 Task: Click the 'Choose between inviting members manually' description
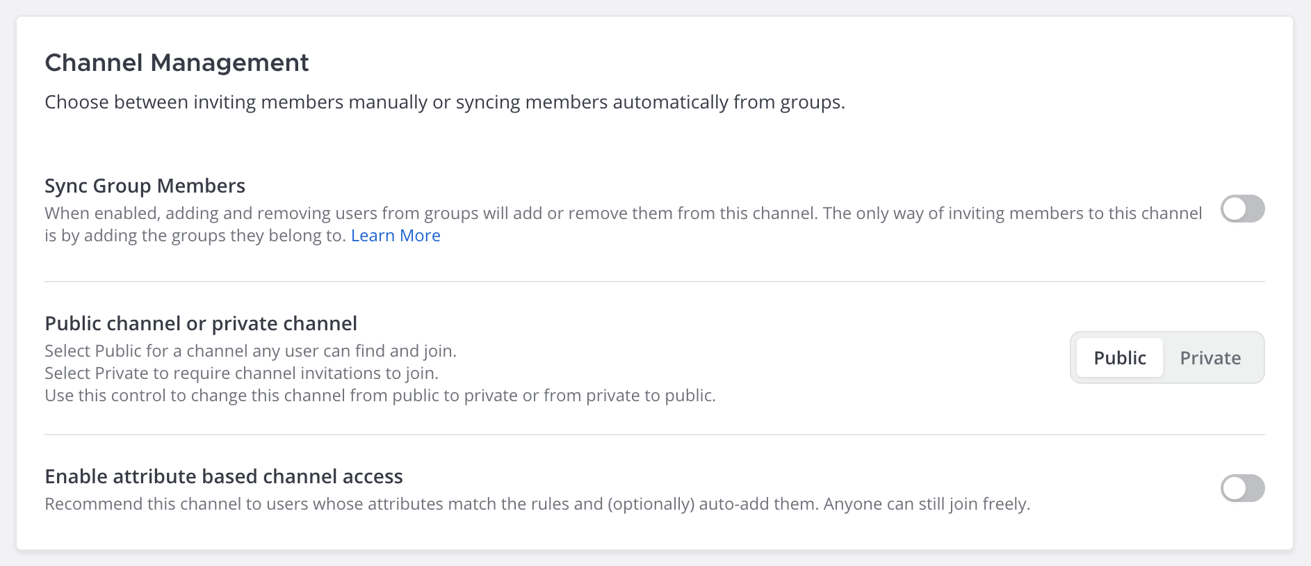pos(445,102)
